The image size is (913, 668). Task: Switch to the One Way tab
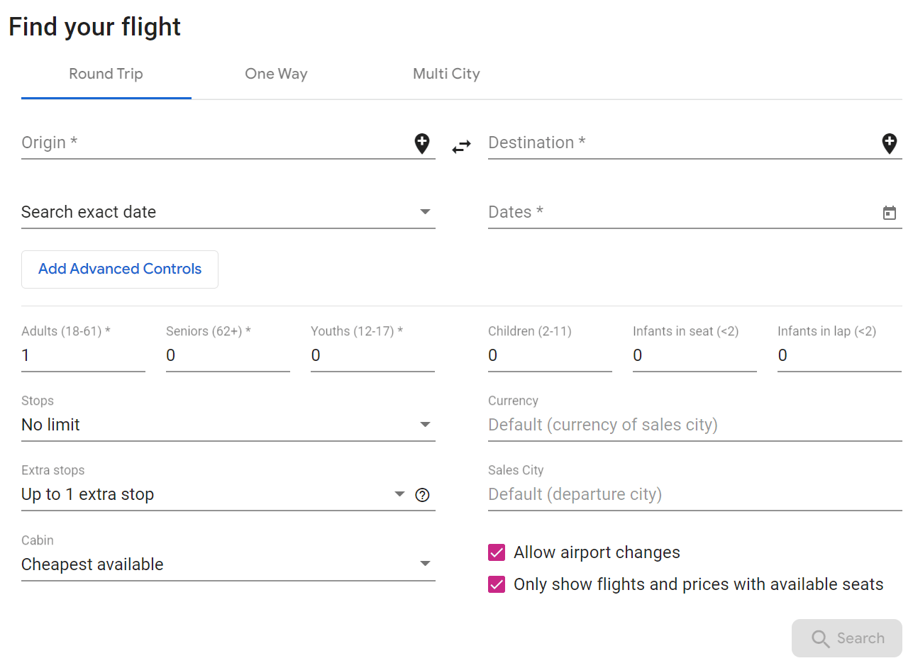(x=276, y=74)
